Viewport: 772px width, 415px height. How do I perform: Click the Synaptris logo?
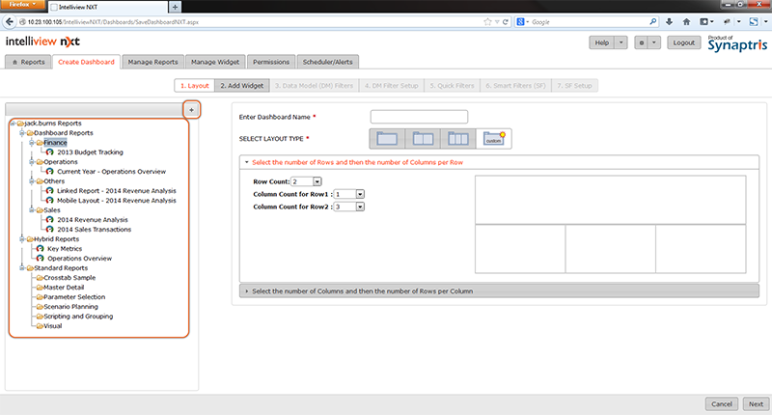pos(737,43)
